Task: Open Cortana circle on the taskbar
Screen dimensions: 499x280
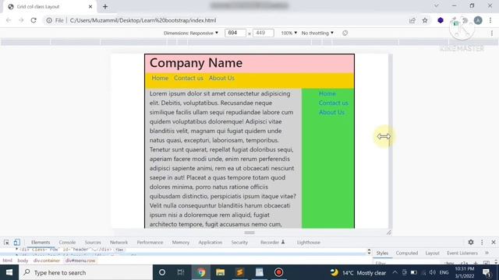Action: coord(162,272)
